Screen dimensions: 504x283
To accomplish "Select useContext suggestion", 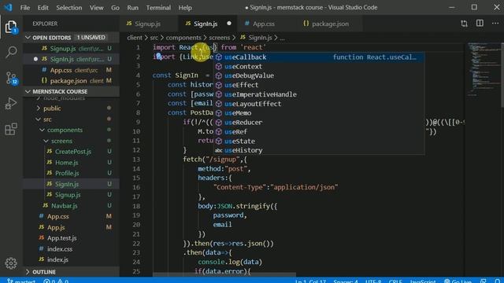I will [319, 66].
